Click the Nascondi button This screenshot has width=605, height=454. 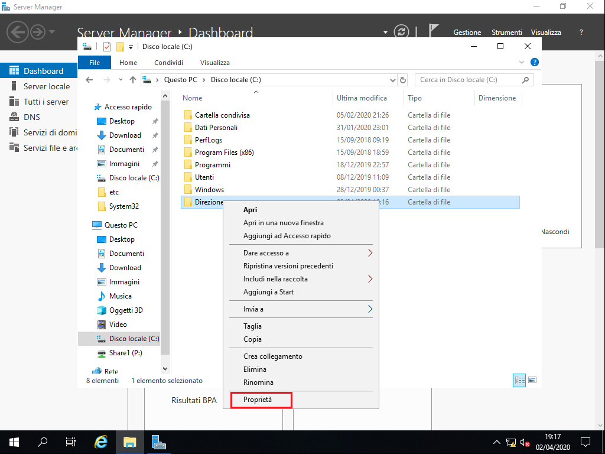pos(555,232)
